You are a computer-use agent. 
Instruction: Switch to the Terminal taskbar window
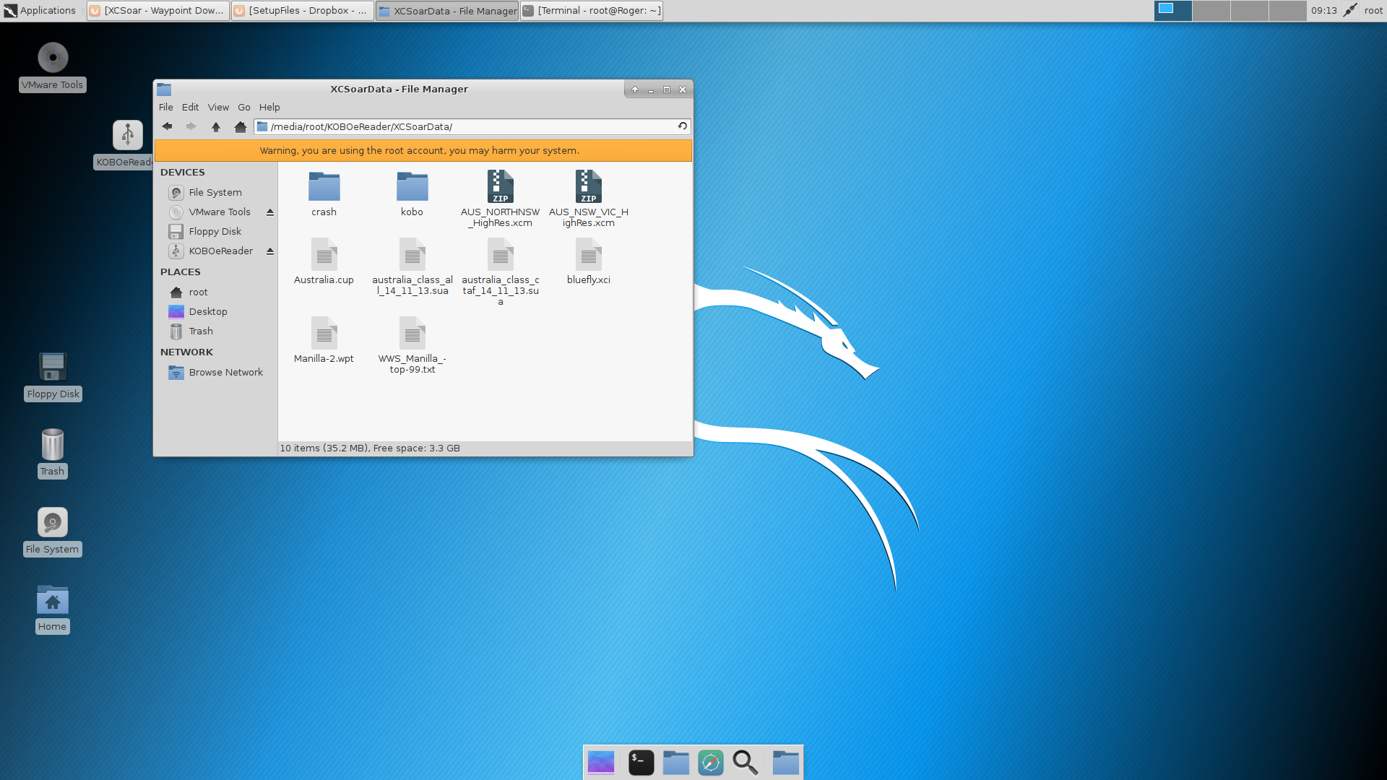click(591, 10)
